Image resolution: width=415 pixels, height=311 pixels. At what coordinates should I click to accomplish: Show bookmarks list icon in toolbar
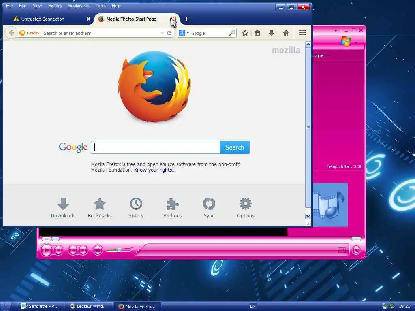257,33
